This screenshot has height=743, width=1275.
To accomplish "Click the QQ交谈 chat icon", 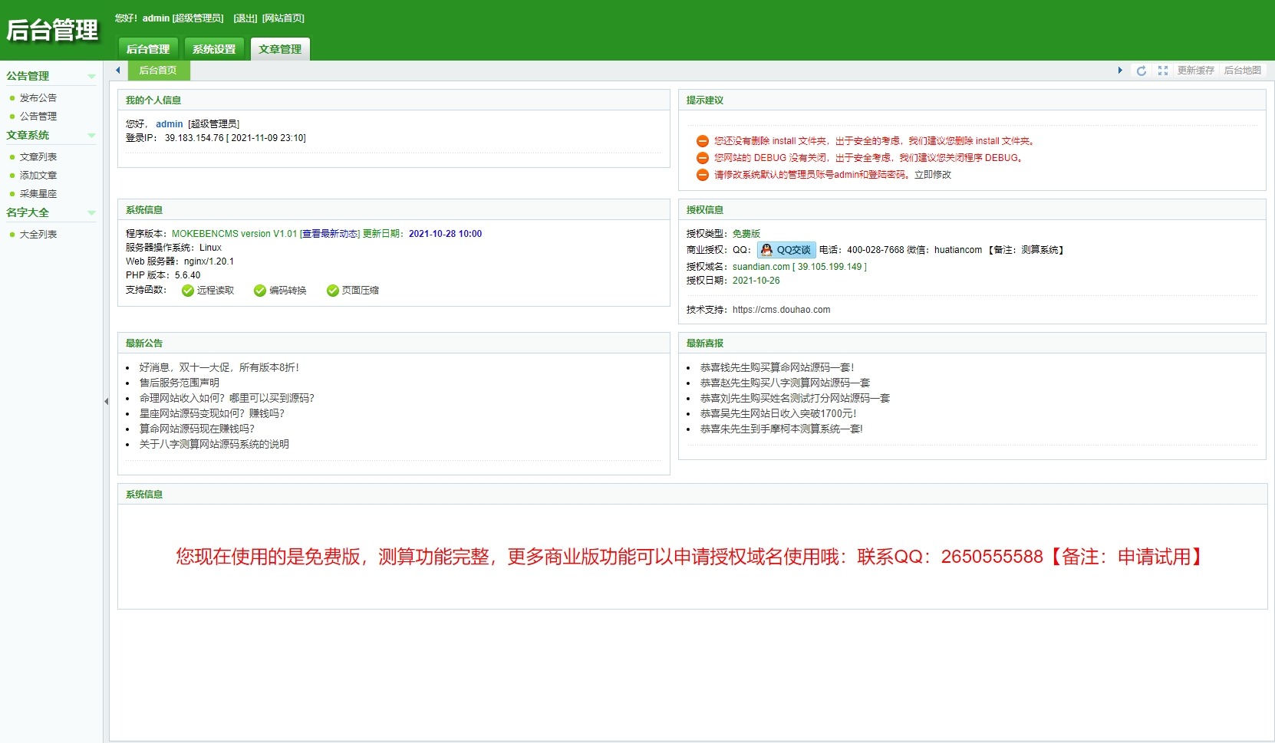I will [x=786, y=250].
